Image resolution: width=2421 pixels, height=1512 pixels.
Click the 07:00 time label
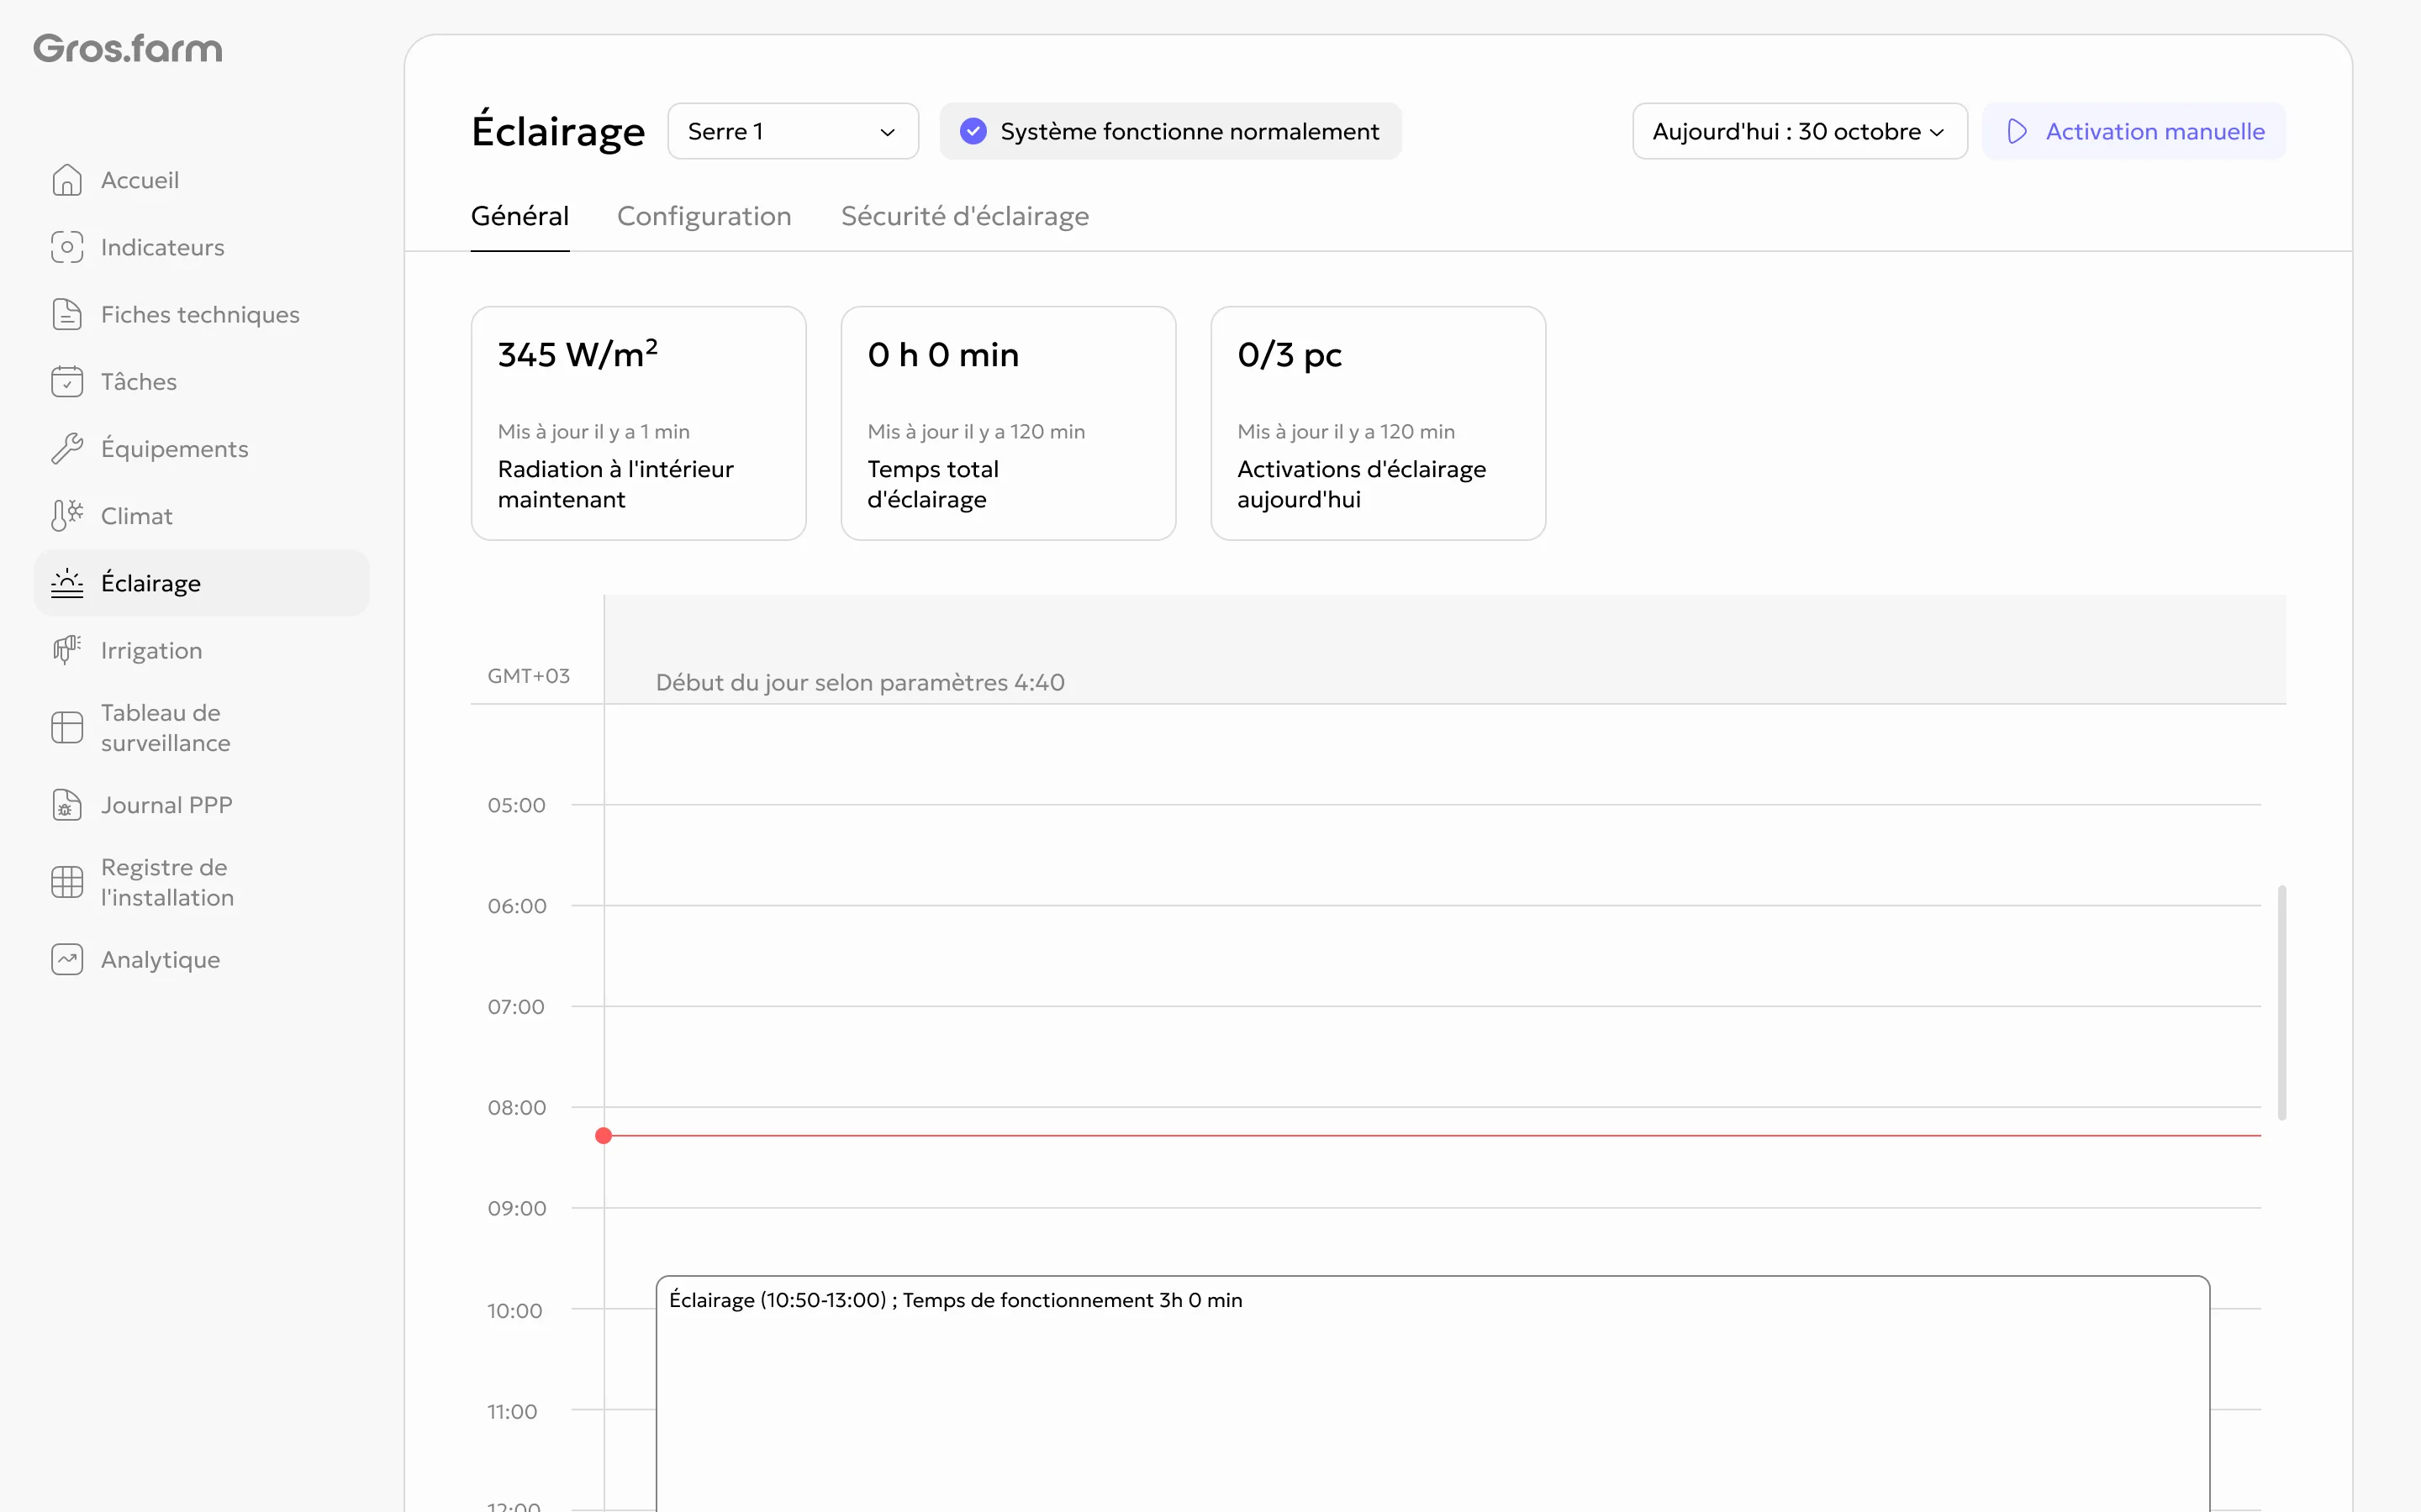pos(515,1007)
